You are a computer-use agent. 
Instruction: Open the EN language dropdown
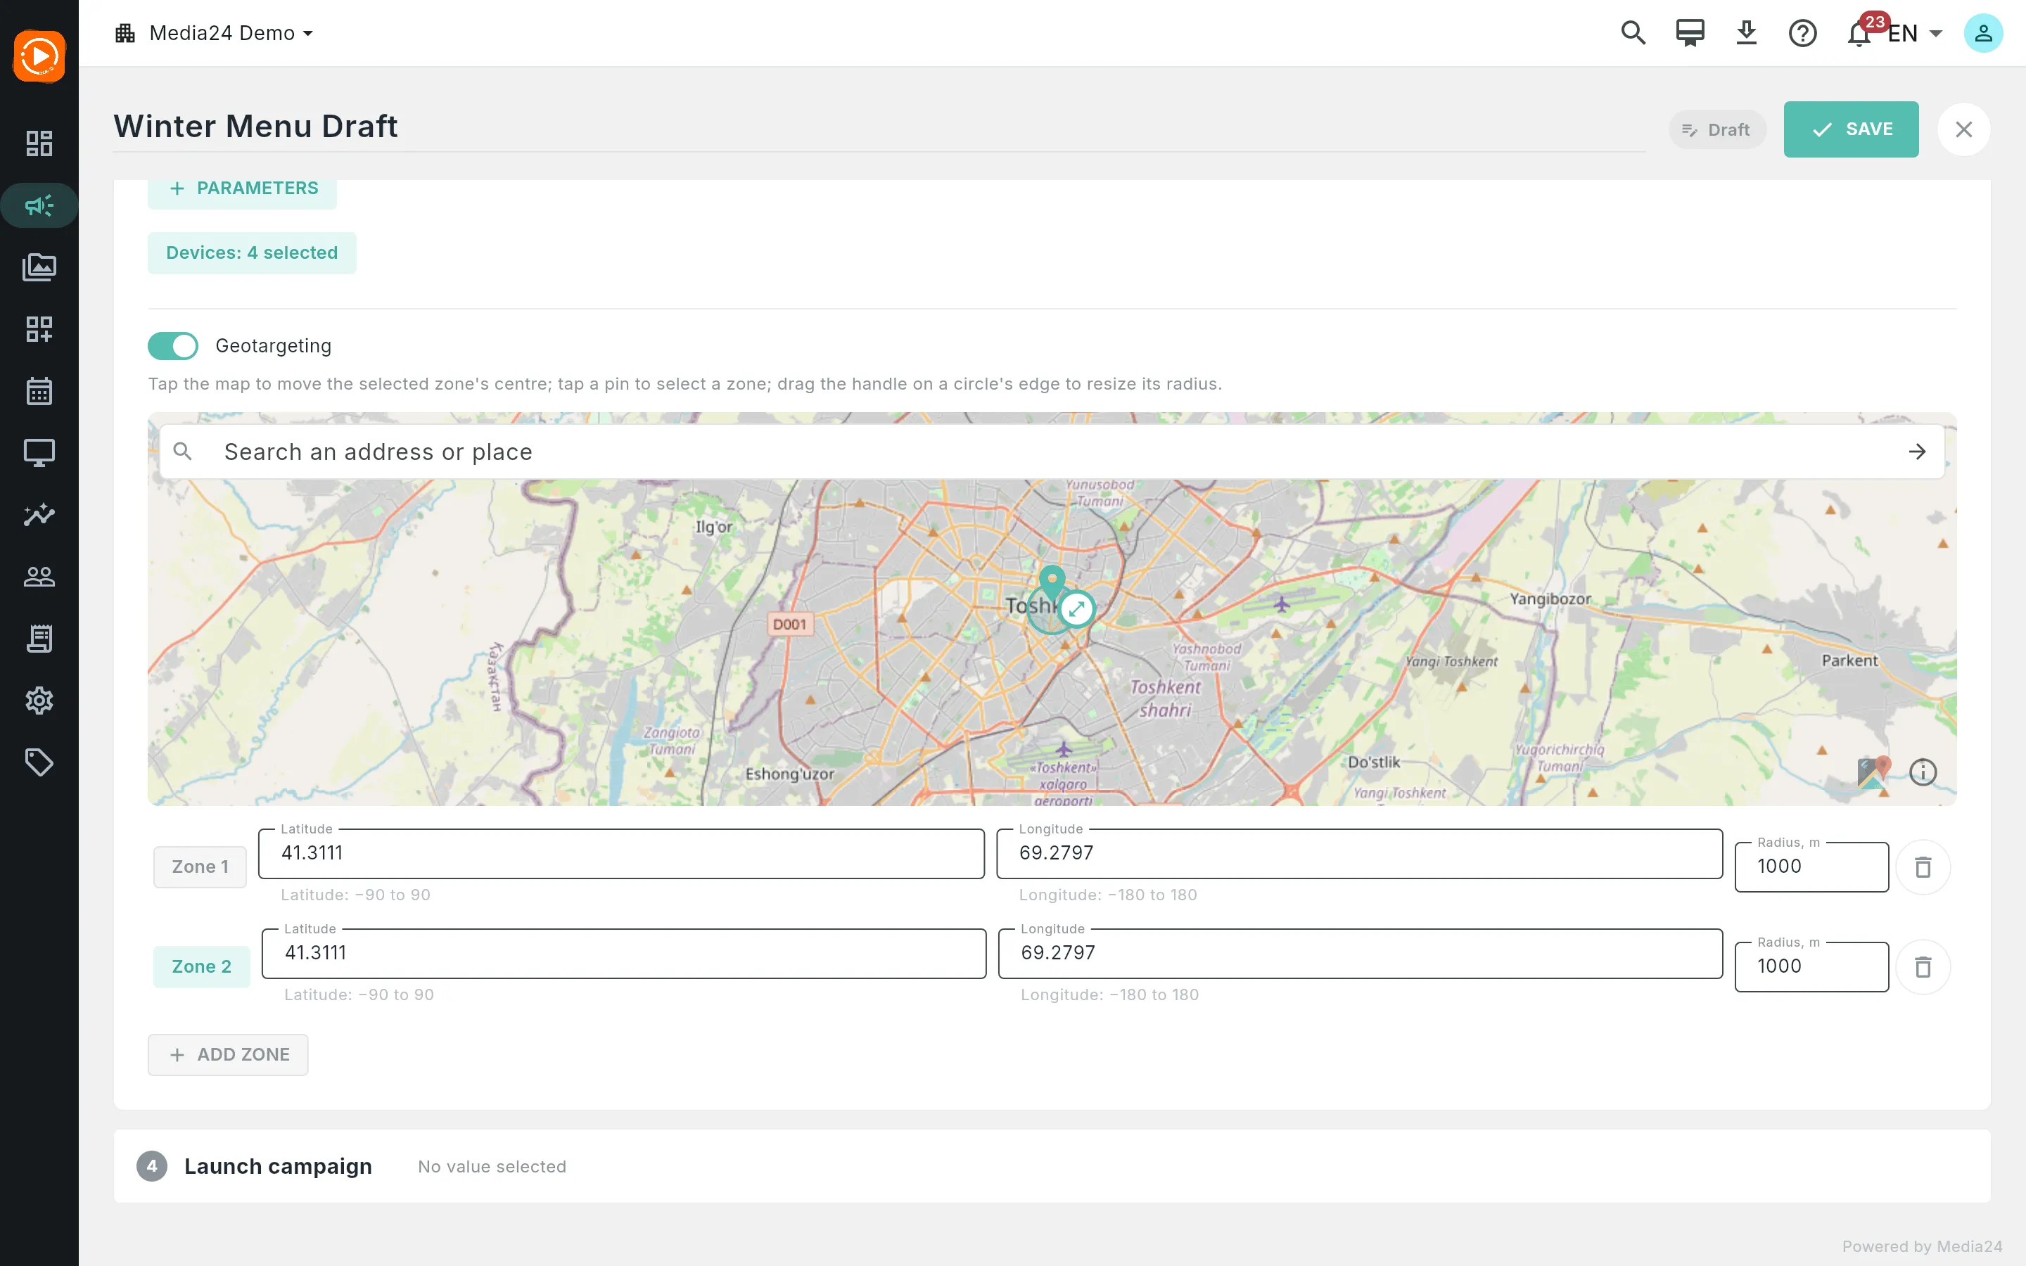point(1916,34)
